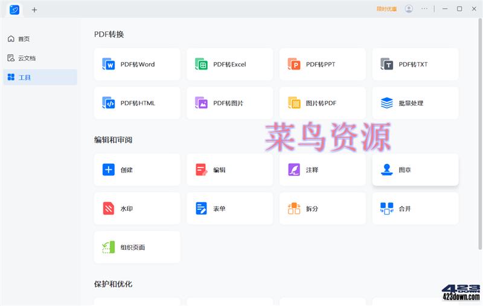Click the 图片转PDF label
483x306 pixels.
tap(321, 103)
